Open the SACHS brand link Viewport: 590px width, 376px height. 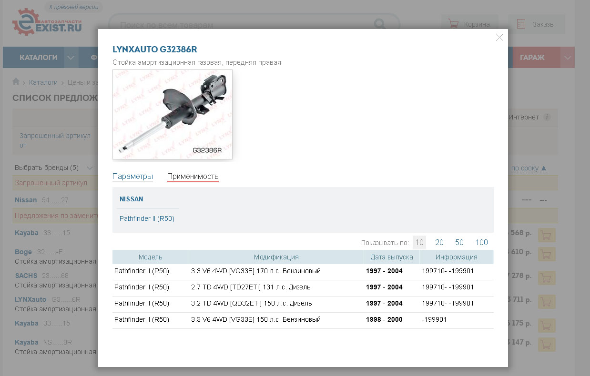pos(26,276)
